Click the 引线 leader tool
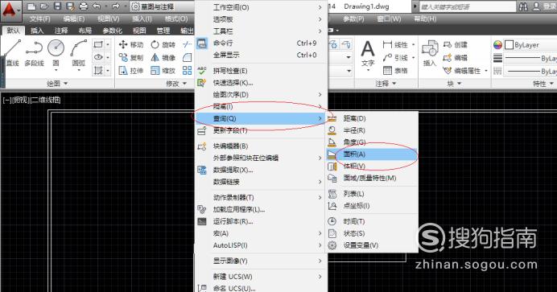Screen dimensions: 557x292 395,57
